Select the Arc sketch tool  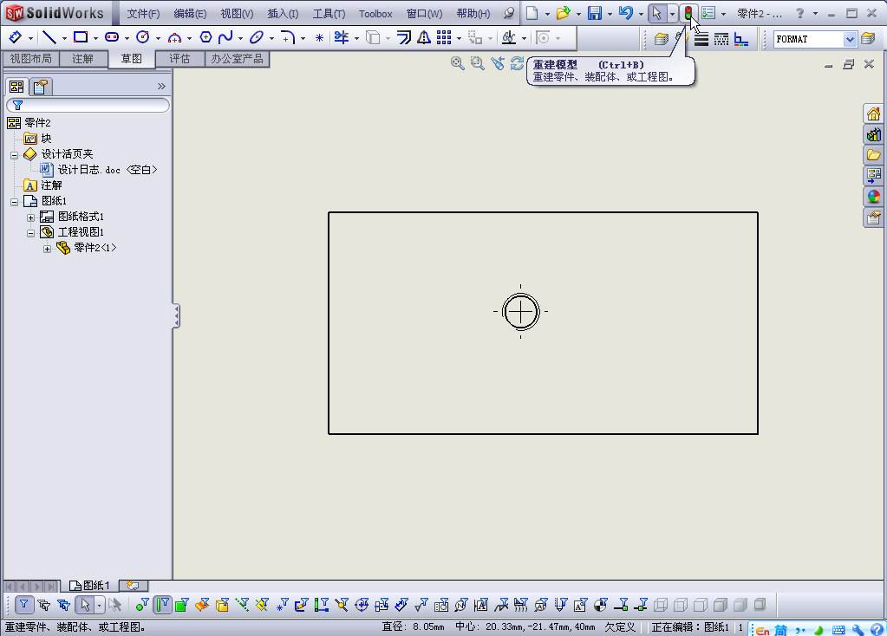tap(175, 38)
